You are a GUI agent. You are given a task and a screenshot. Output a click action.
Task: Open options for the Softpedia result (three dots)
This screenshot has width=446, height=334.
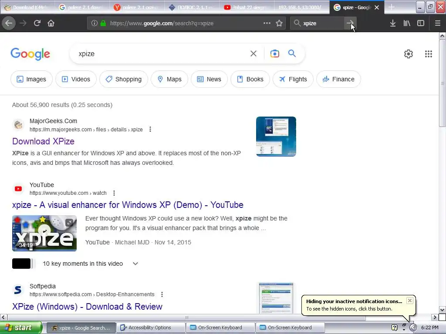162,294
